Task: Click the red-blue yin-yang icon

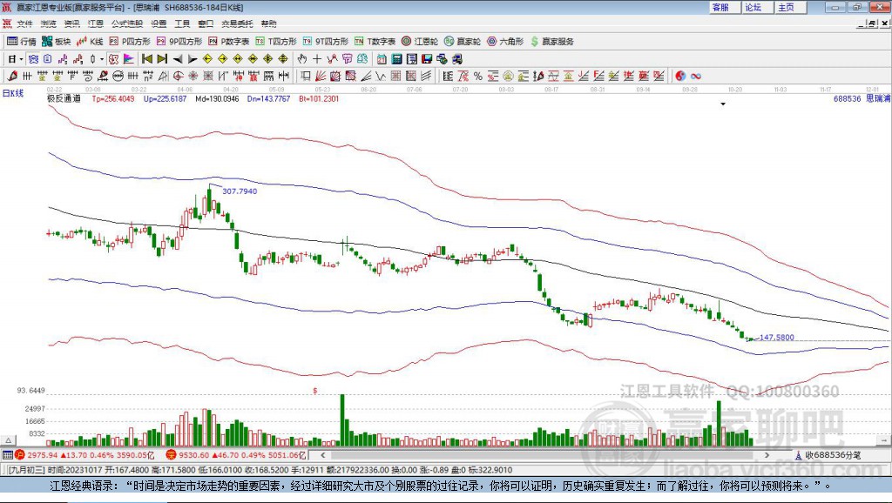Action: tap(680, 76)
